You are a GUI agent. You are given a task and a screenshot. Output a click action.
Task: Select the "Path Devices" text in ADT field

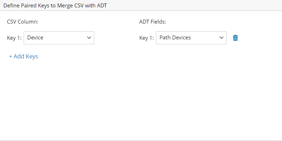click(x=175, y=38)
